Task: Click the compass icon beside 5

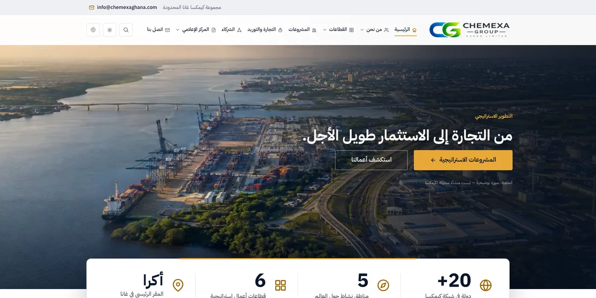Action: coord(383,285)
